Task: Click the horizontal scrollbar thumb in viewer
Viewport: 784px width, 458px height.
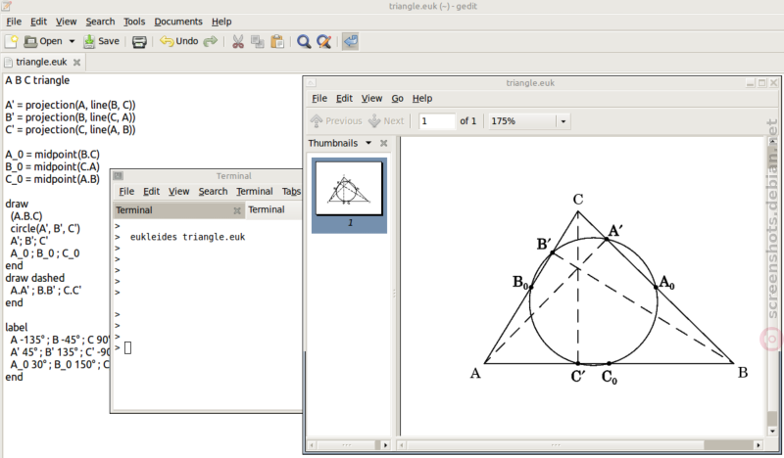Action: coord(556,445)
